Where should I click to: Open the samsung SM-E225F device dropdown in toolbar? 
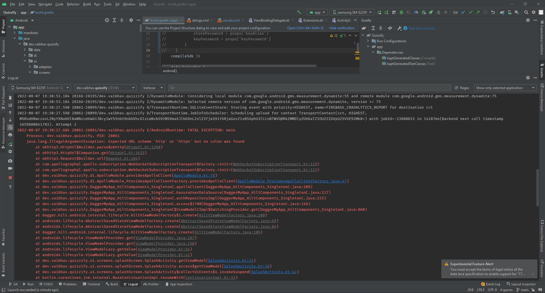[352, 12]
